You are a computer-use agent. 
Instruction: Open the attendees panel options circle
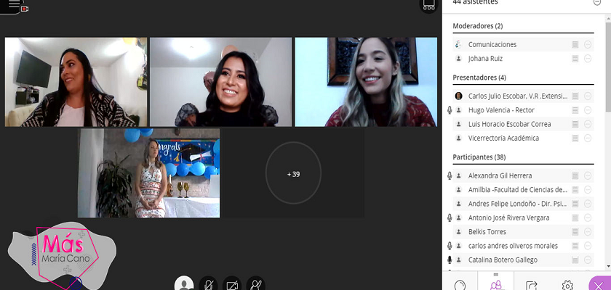(598, 3)
